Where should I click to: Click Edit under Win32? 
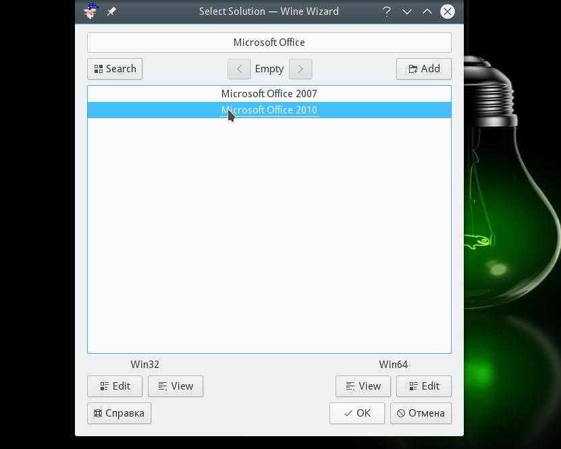point(115,386)
